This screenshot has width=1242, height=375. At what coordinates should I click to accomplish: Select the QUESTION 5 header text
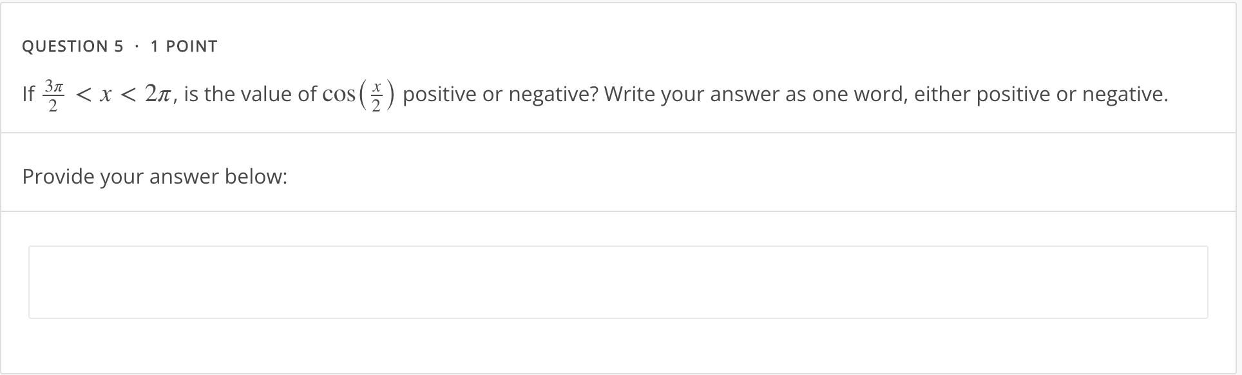(x=72, y=46)
